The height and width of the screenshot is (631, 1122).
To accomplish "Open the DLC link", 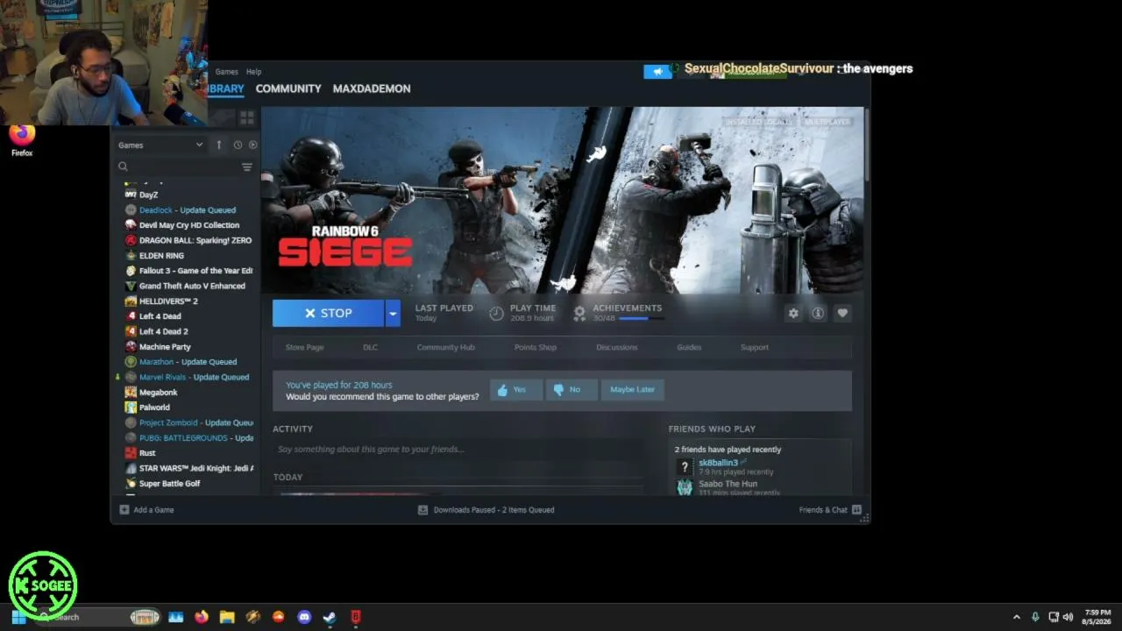I will point(370,347).
